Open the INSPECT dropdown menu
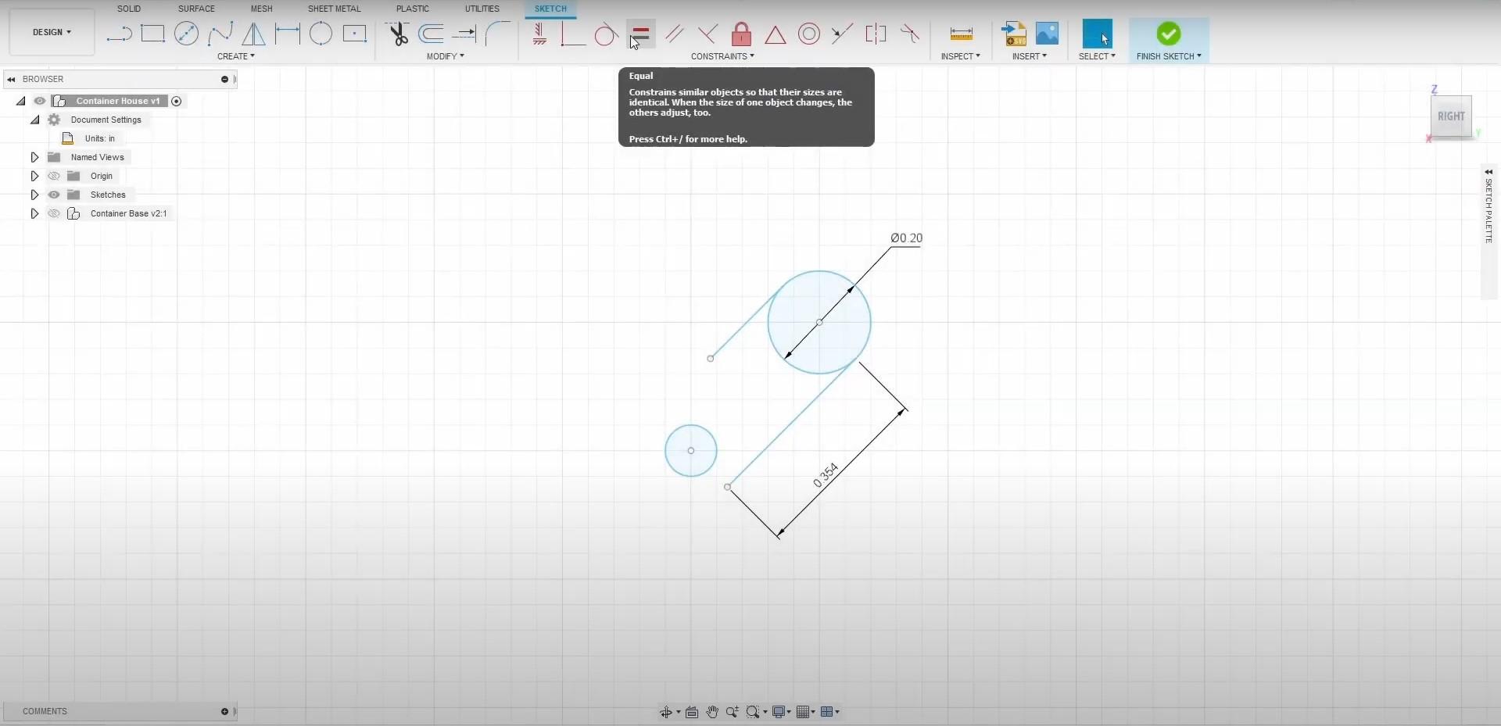 [x=961, y=56]
